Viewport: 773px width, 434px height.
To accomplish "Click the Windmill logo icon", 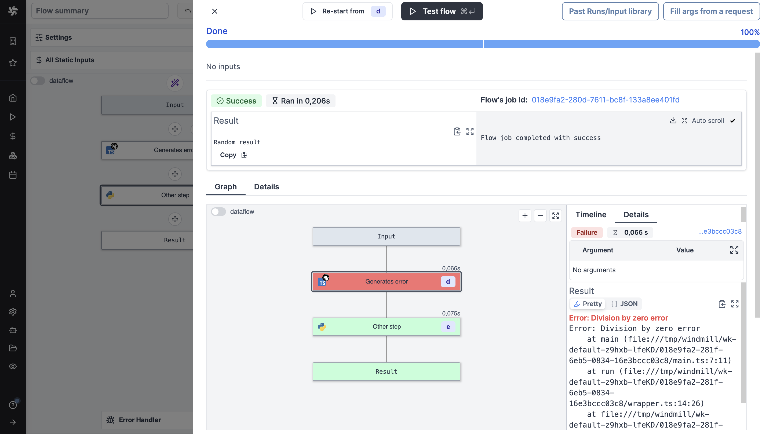I will click(x=13, y=11).
